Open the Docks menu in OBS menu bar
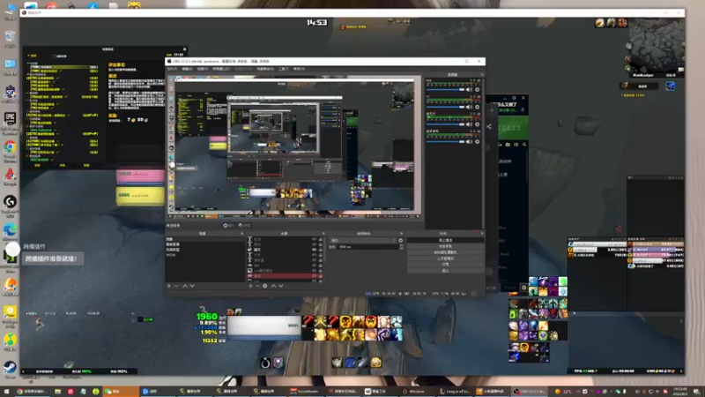Viewport: 705px width, 397px height. pos(221,69)
